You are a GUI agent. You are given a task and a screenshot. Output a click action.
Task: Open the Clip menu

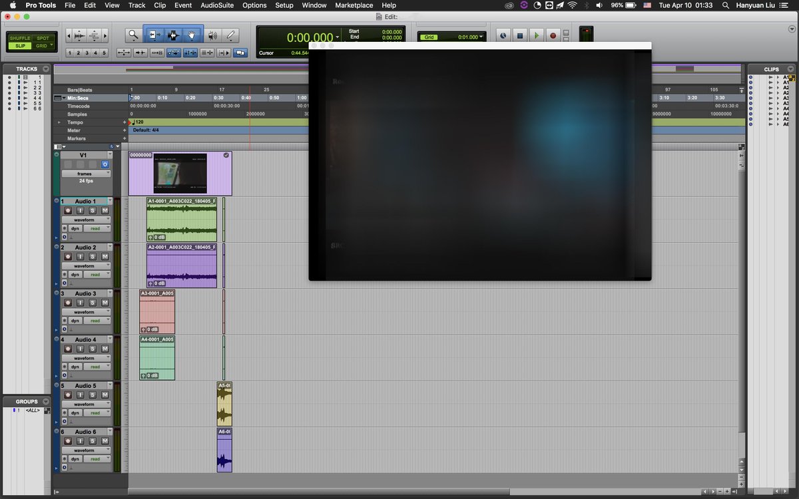pos(160,5)
